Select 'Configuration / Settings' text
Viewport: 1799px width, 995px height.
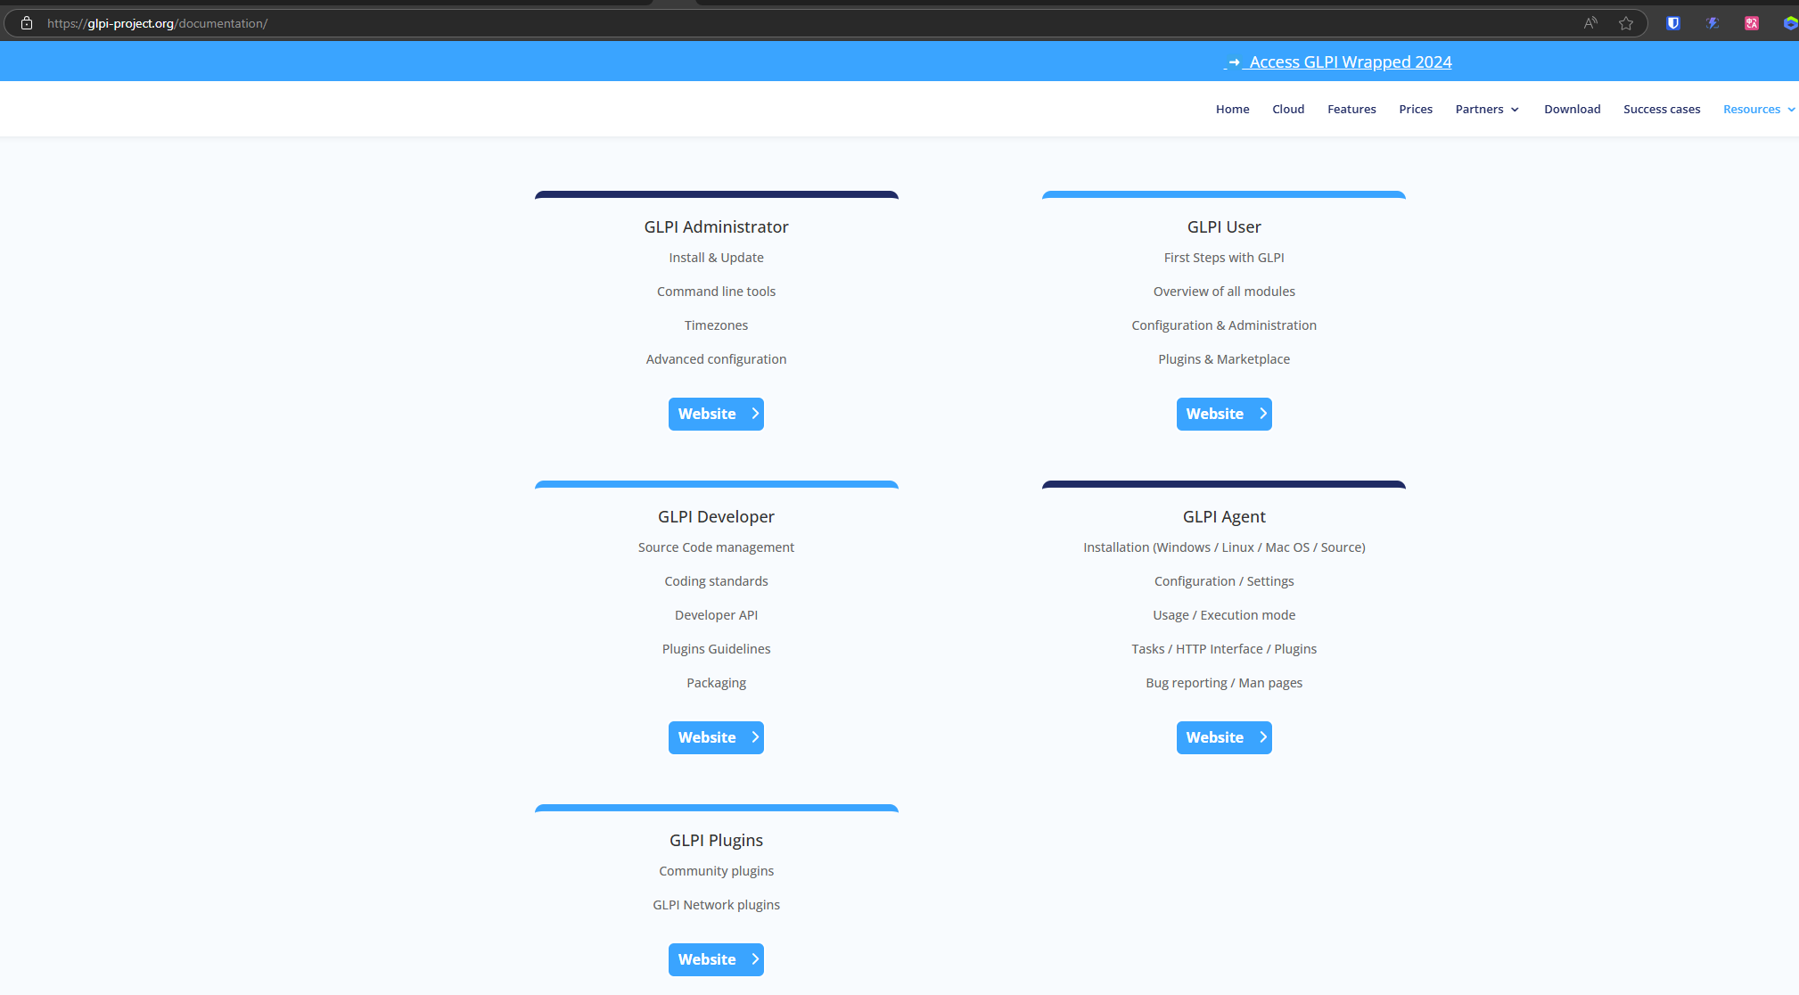point(1224,581)
